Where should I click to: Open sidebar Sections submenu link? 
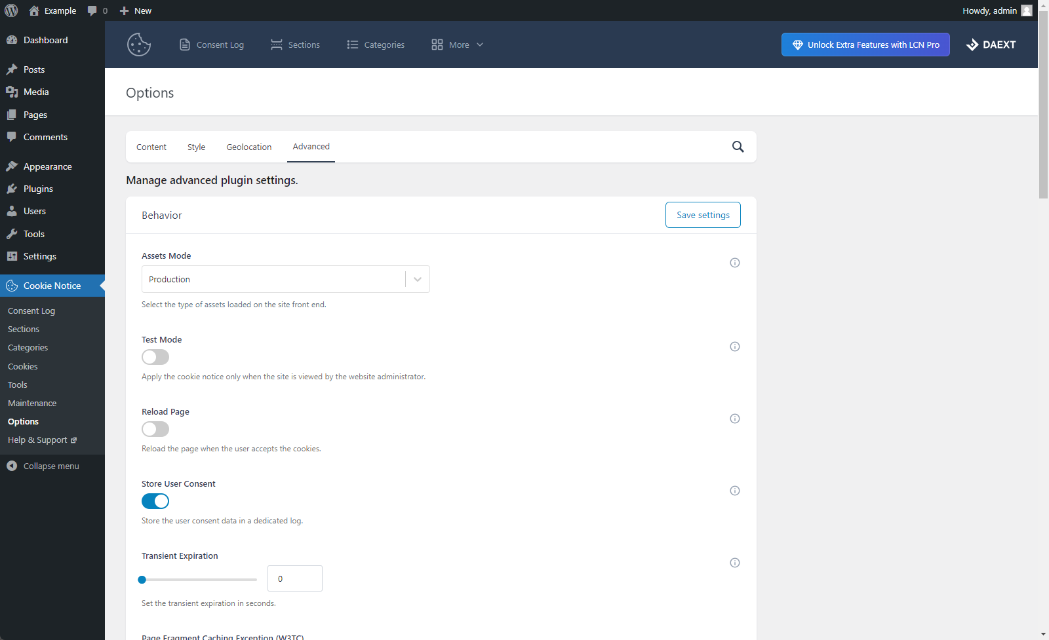[x=24, y=329]
